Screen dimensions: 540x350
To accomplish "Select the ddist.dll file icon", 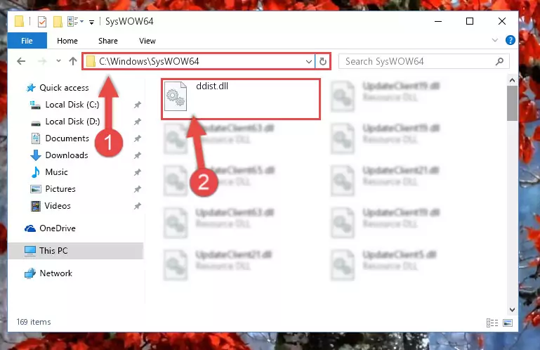I will pos(176,96).
